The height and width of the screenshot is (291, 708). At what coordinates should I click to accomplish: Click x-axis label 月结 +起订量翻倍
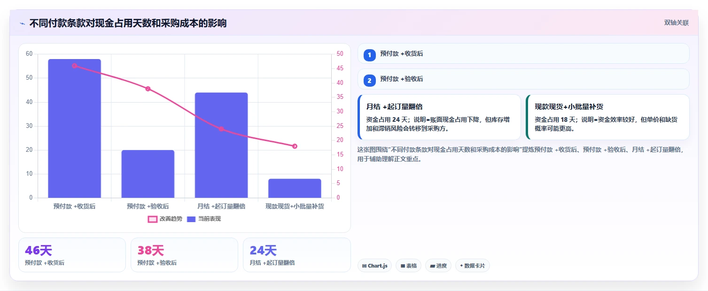pyautogui.click(x=221, y=206)
